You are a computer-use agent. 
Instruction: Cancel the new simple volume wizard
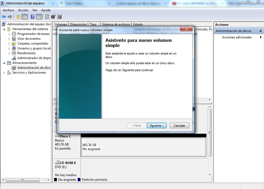[179, 125]
